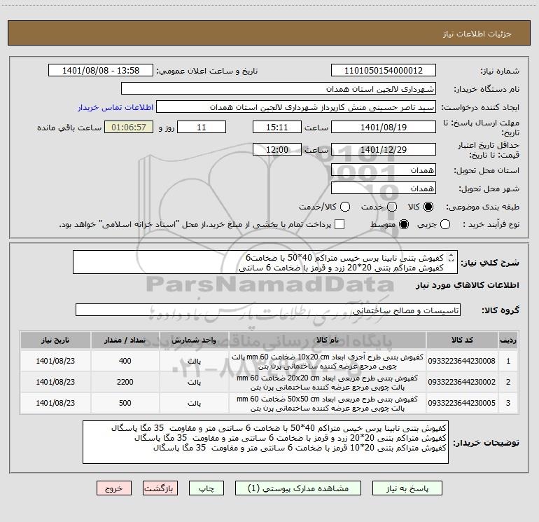Viewport: 539px width, 522px height.
Task: Click the delivery city field همدان
Action: [x=384, y=188]
